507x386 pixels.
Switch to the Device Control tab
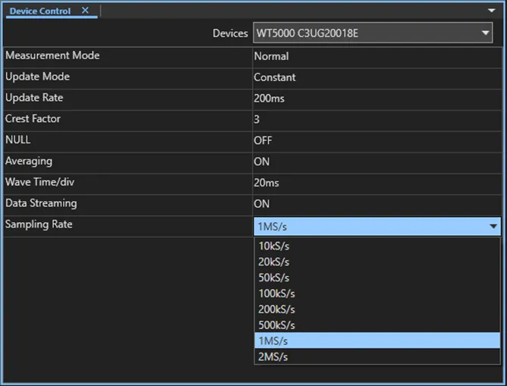click(40, 11)
